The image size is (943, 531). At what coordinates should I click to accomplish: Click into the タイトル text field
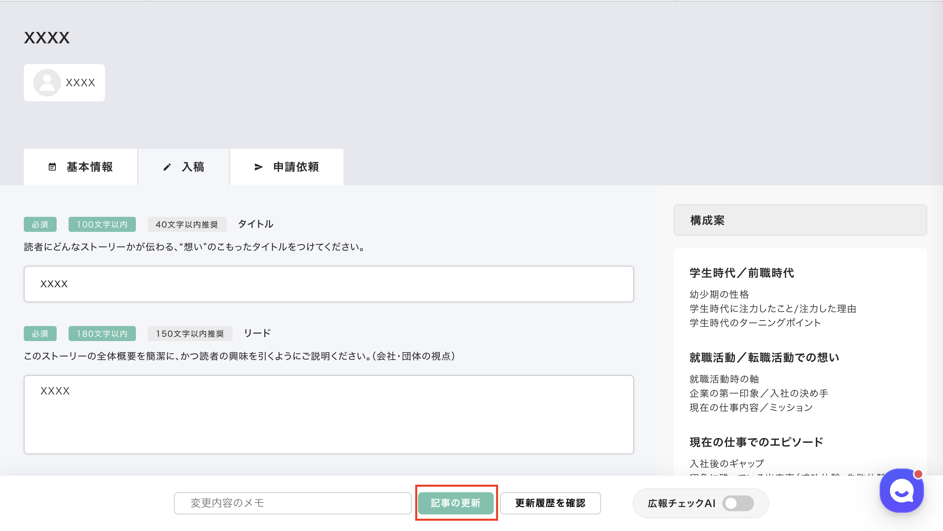tap(329, 284)
